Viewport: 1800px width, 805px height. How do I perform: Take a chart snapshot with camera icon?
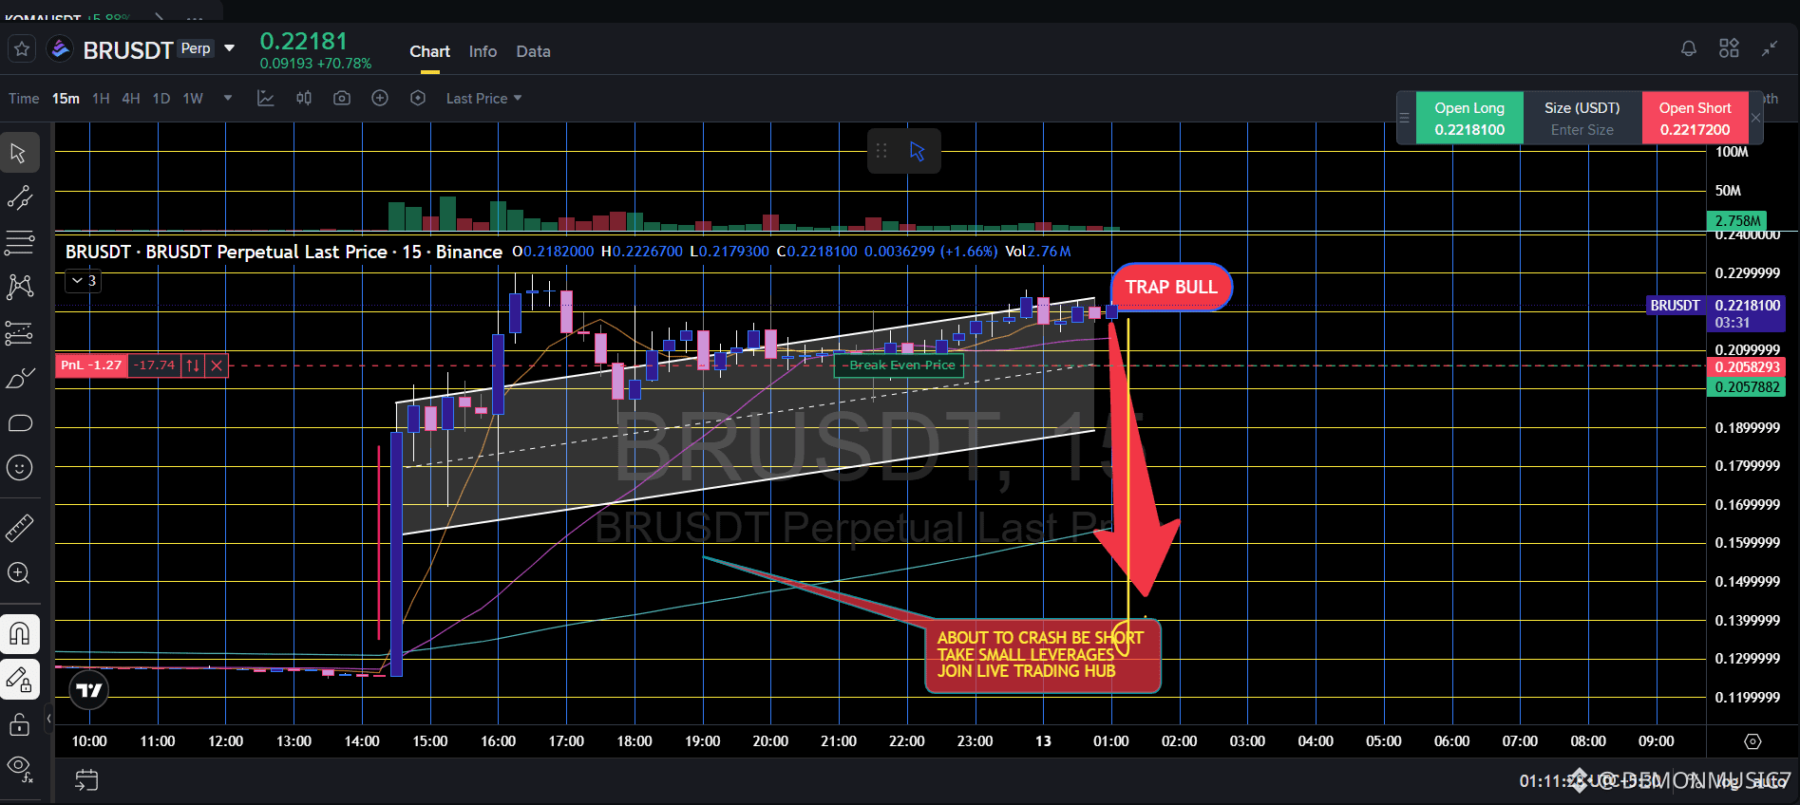click(342, 99)
